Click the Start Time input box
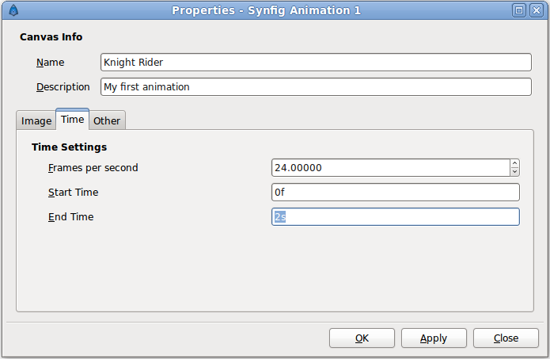This screenshot has width=550, height=359. pyautogui.click(x=396, y=192)
